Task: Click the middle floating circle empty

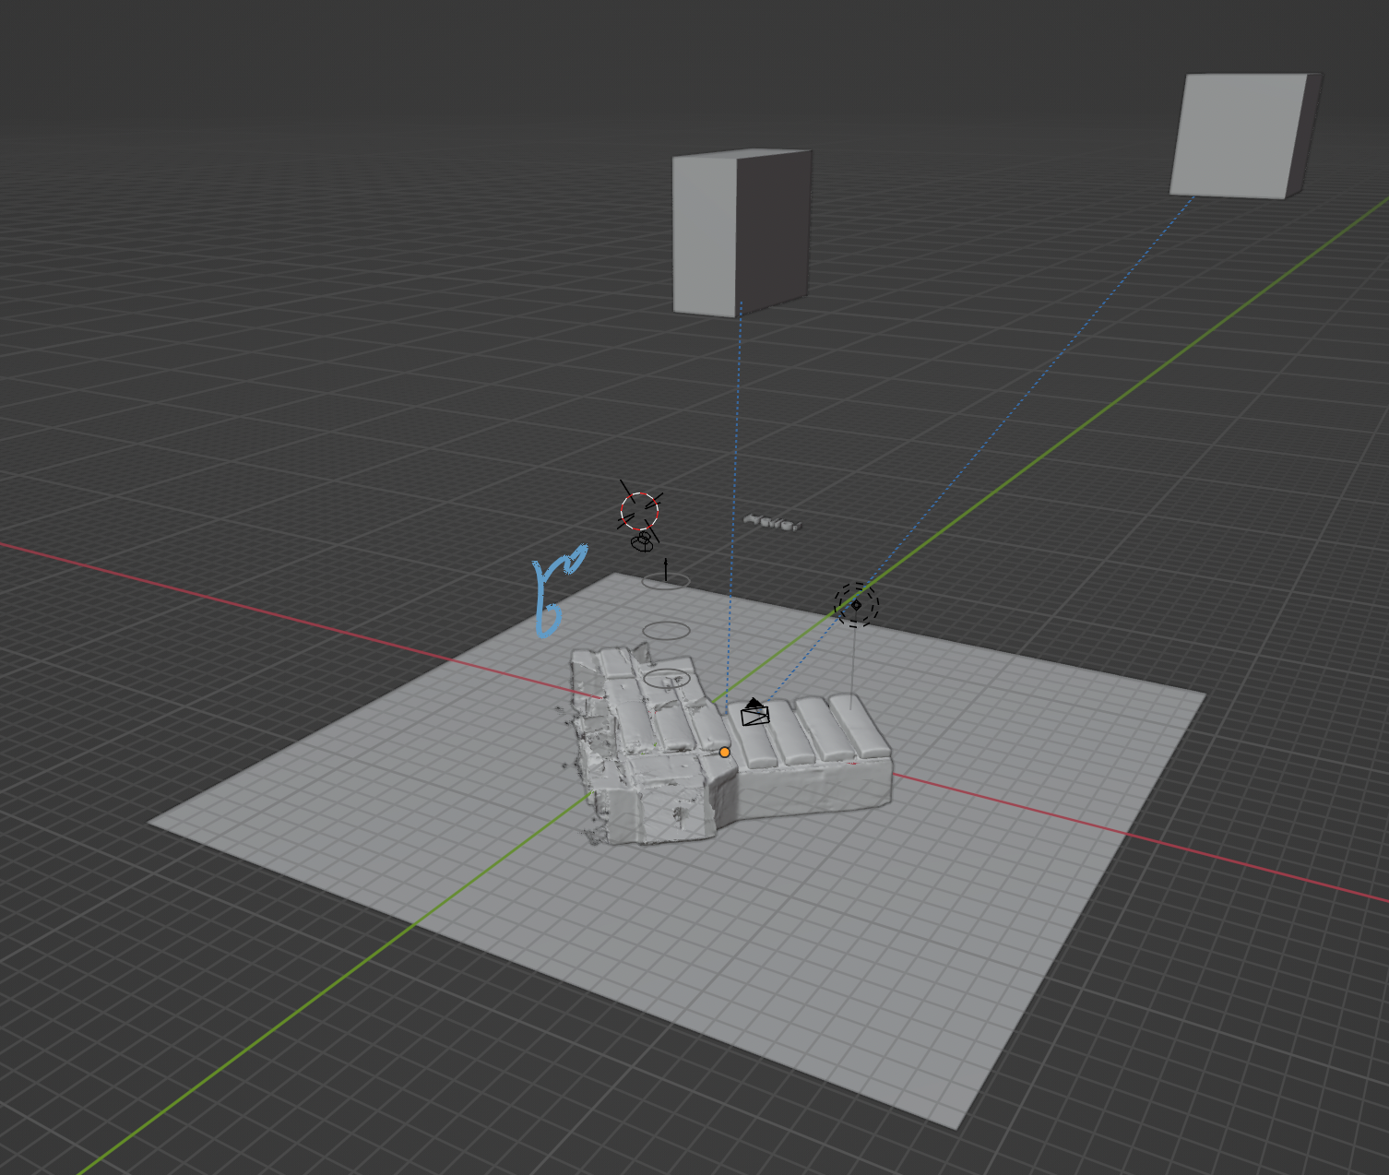Action: (x=666, y=631)
